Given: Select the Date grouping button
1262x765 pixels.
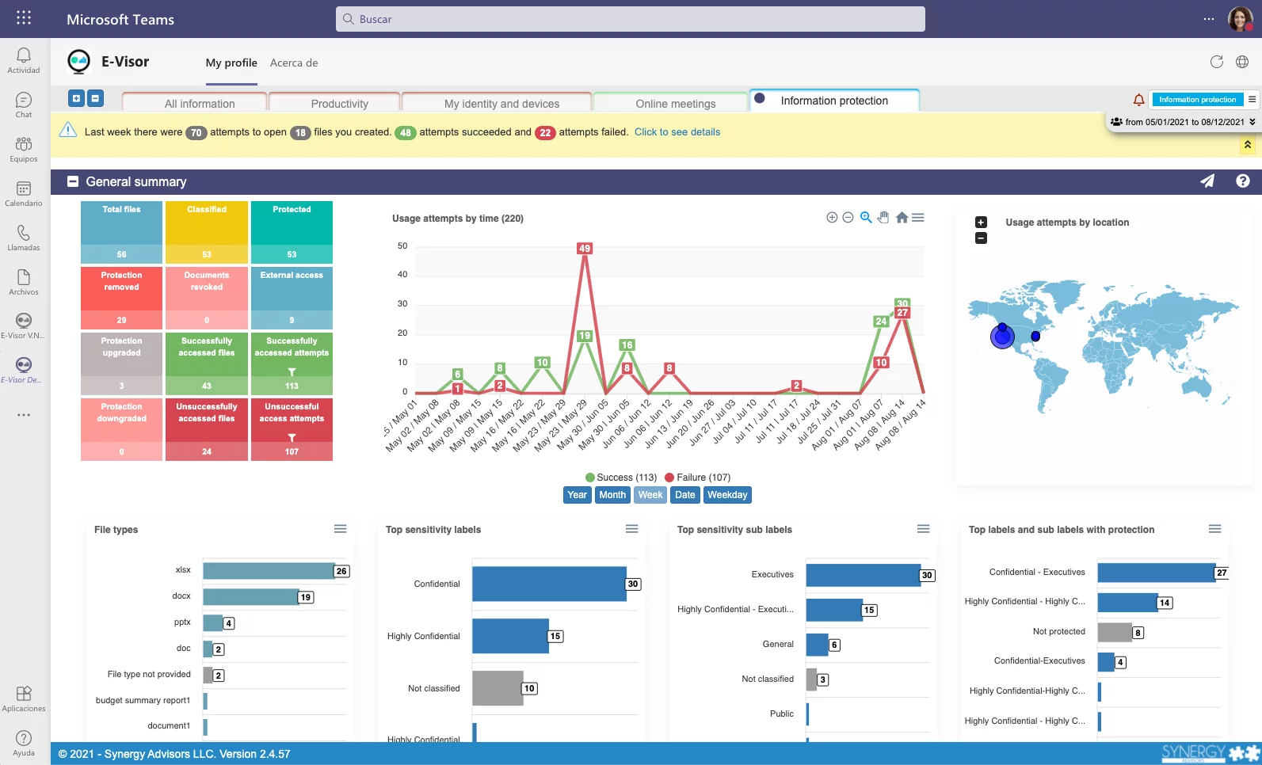Looking at the screenshot, I should 685,495.
